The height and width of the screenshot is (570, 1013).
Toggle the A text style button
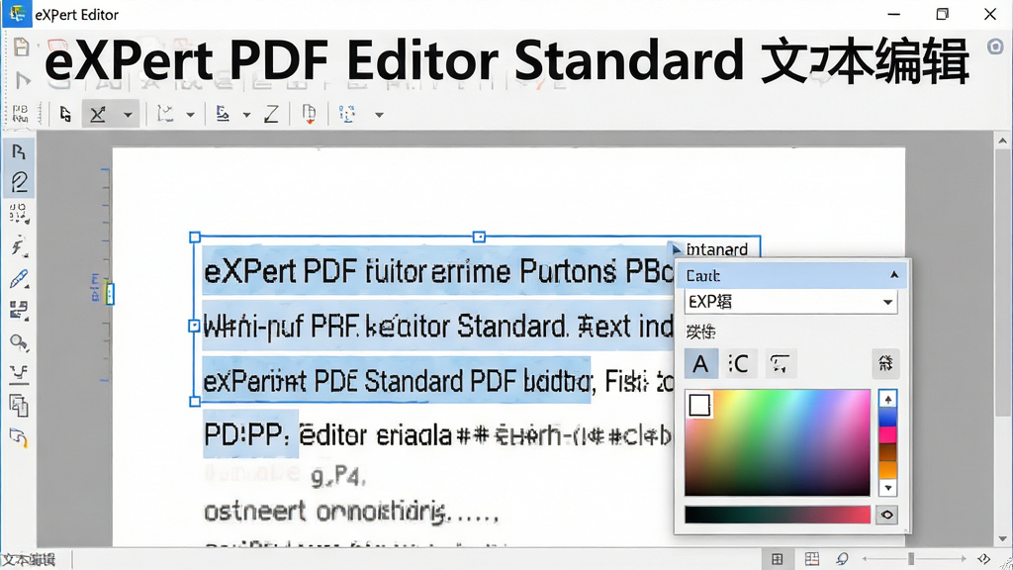click(x=701, y=364)
